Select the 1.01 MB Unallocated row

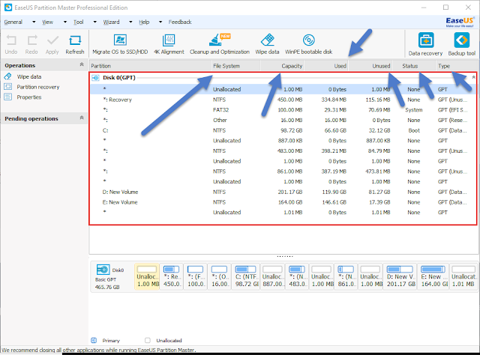tap(283, 213)
